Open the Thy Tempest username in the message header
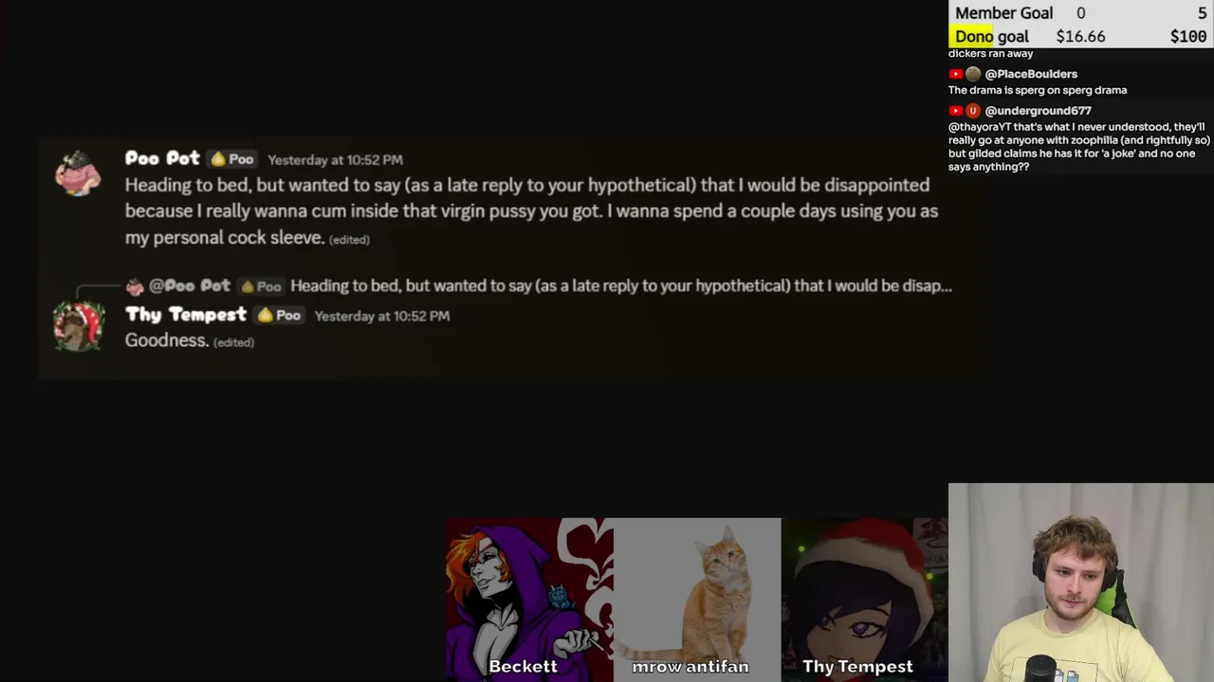This screenshot has height=682, width=1214. click(186, 314)
